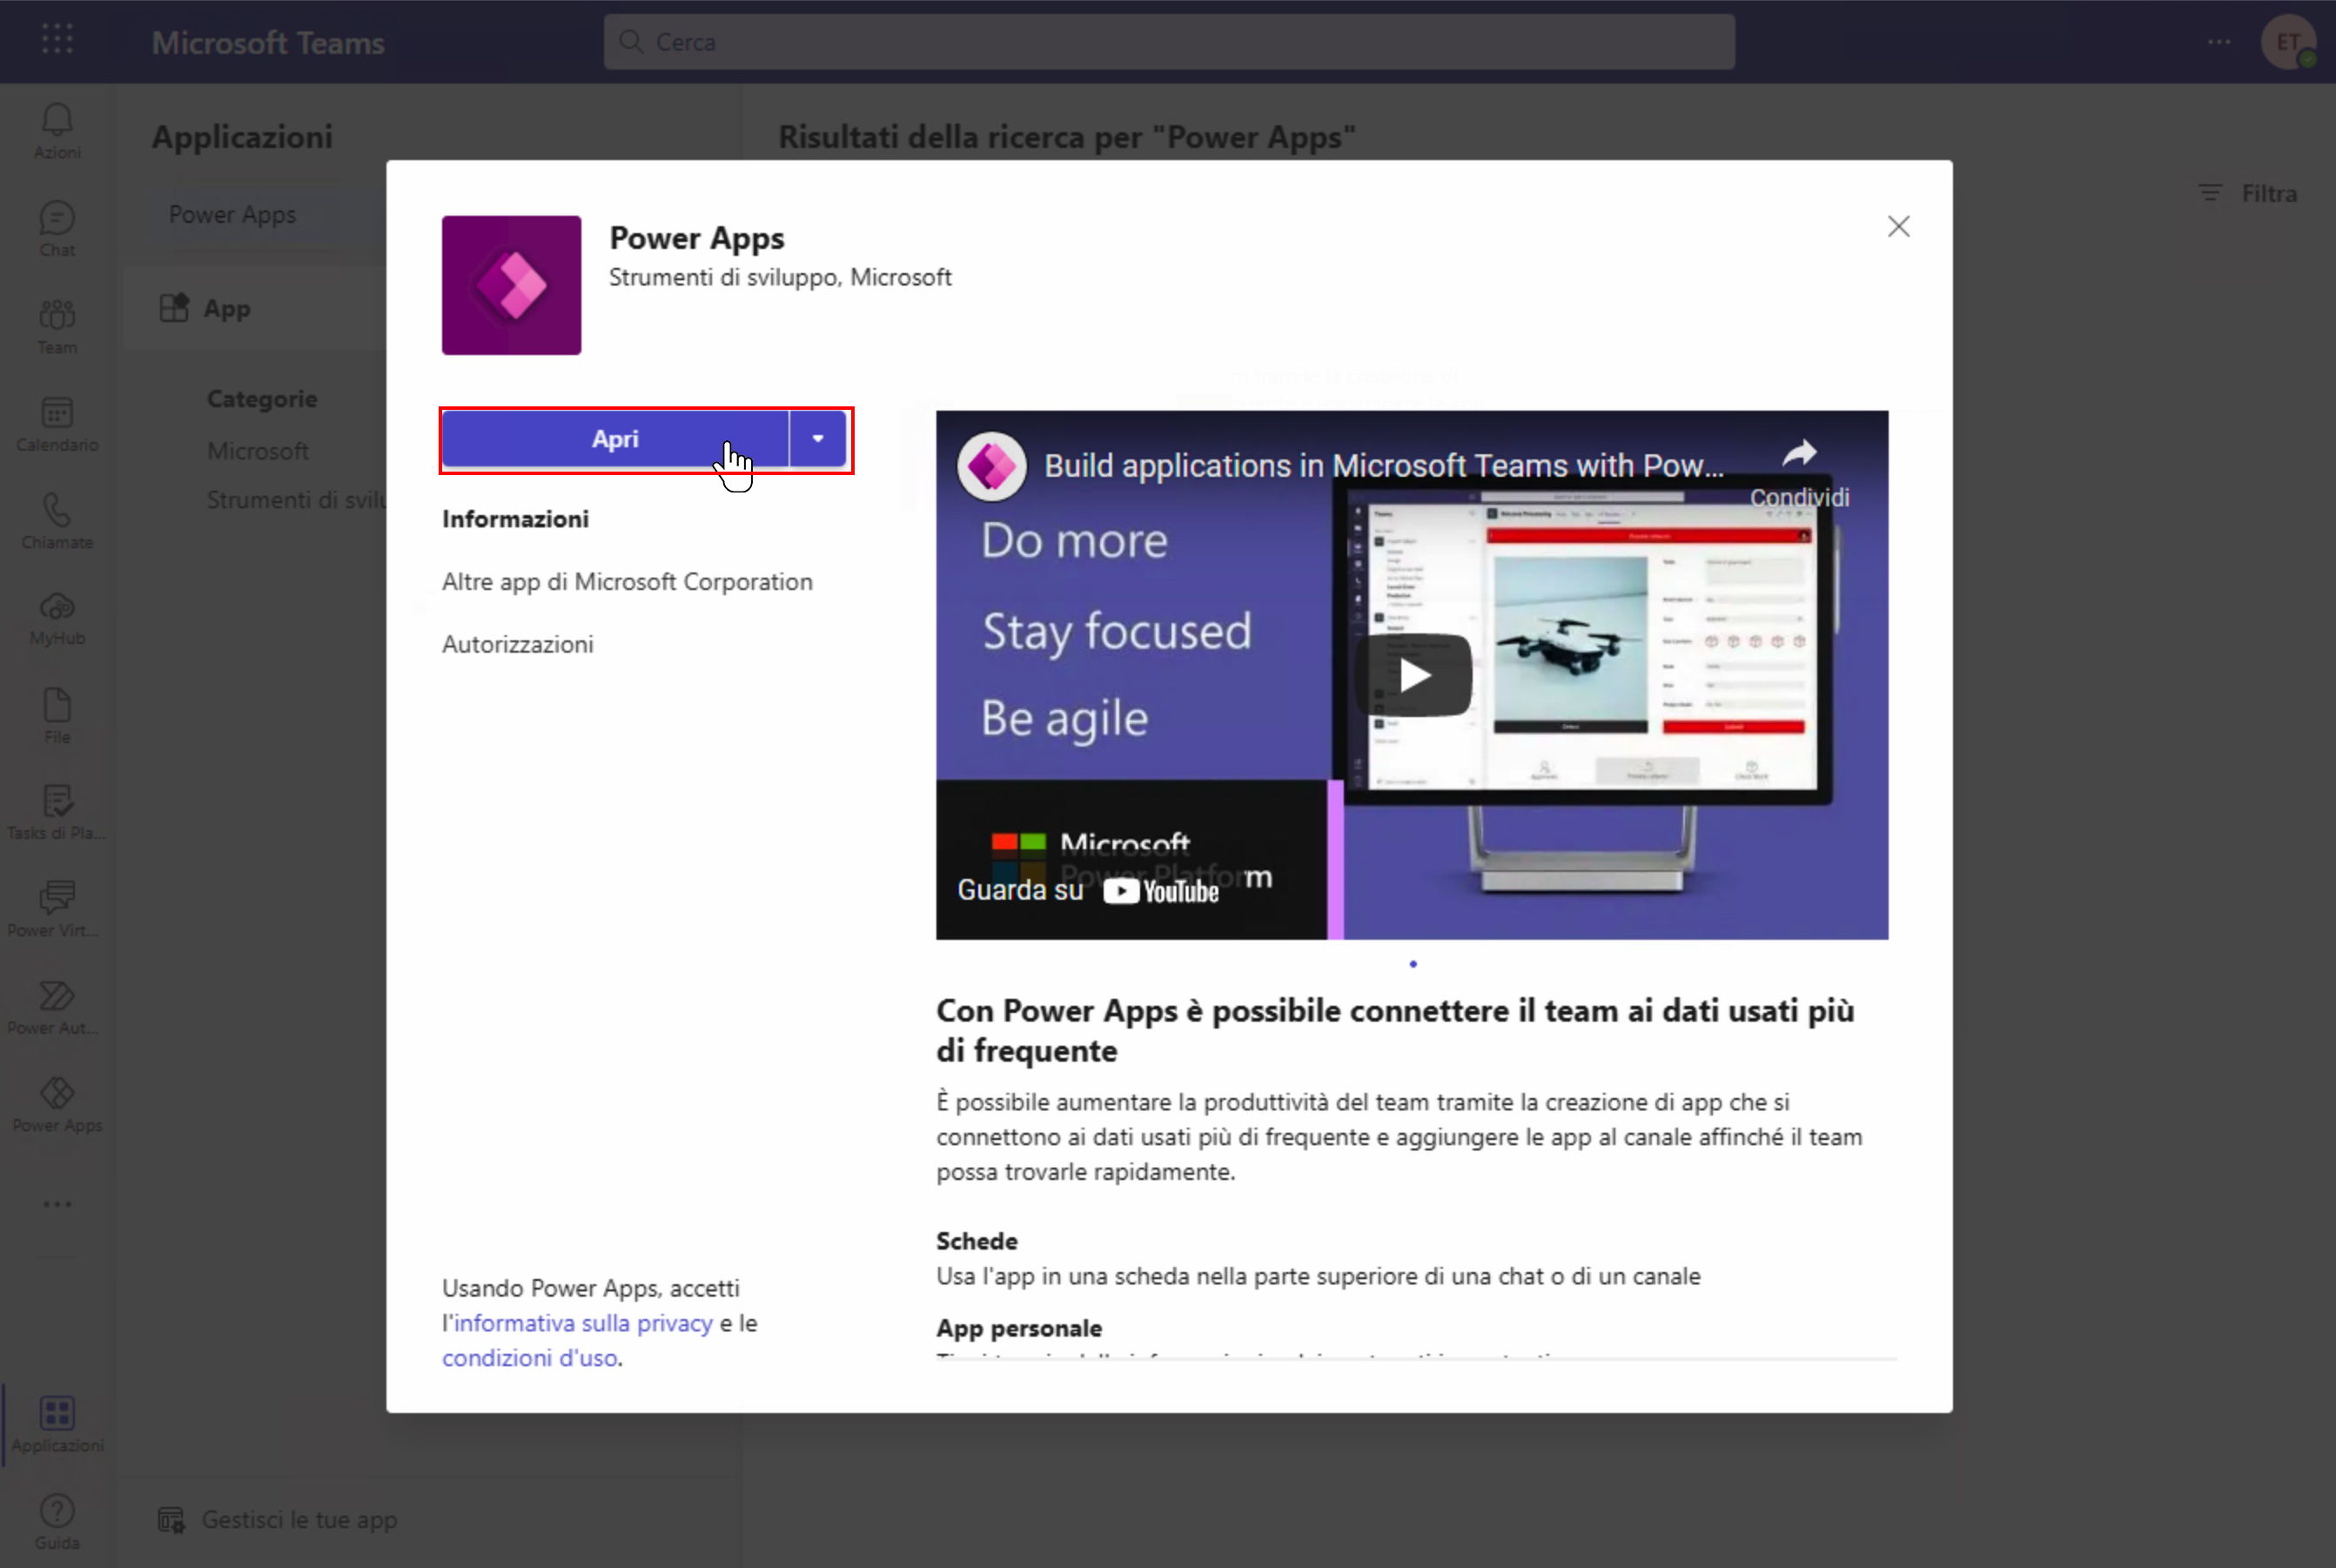
Task: Select Microsoft category
Action: [x=258, y=451]
